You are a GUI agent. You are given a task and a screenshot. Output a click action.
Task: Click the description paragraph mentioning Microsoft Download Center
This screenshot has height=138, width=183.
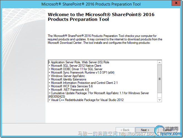click(105, 39)
